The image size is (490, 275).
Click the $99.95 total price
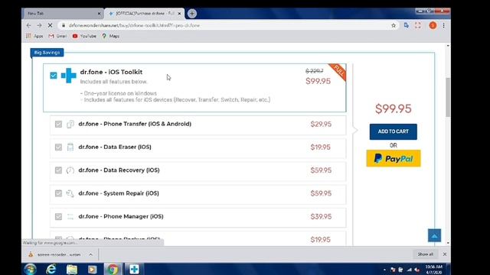tap(393, 108)
